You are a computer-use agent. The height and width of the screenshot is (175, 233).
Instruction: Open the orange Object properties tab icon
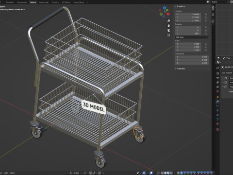pyautogui.click(x=217, y=97)
